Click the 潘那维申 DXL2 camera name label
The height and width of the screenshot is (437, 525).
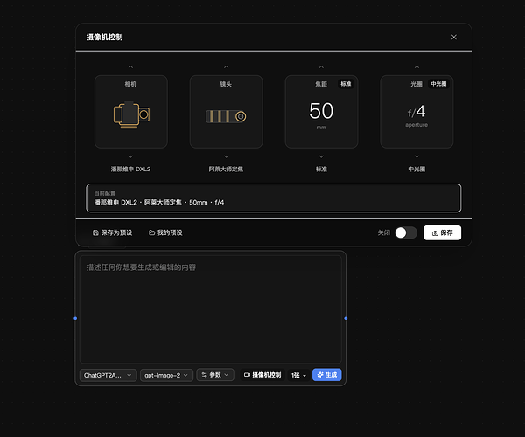click(x=130, y=170)
